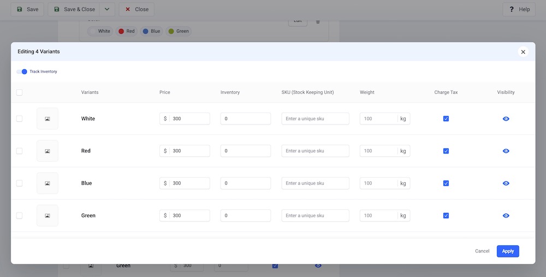Viewport: 546px width, 277px height.
Task: Click the Inventory field for Green variant
Action: coord(245,215)
